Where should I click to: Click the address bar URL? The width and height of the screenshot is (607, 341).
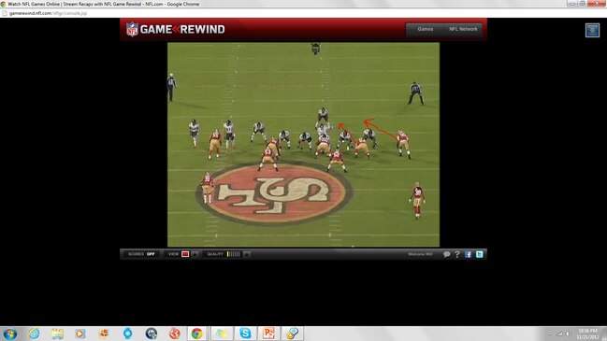click(x=48, y=13)
